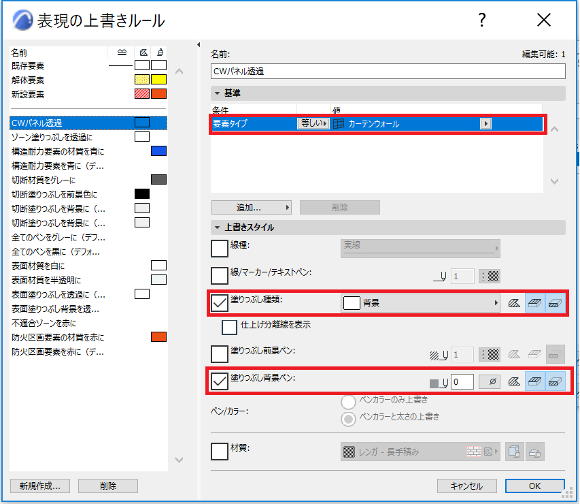Click the ARCHICAD logo in title bar
This screenshot has width=580, height=504.
[22, 20]
